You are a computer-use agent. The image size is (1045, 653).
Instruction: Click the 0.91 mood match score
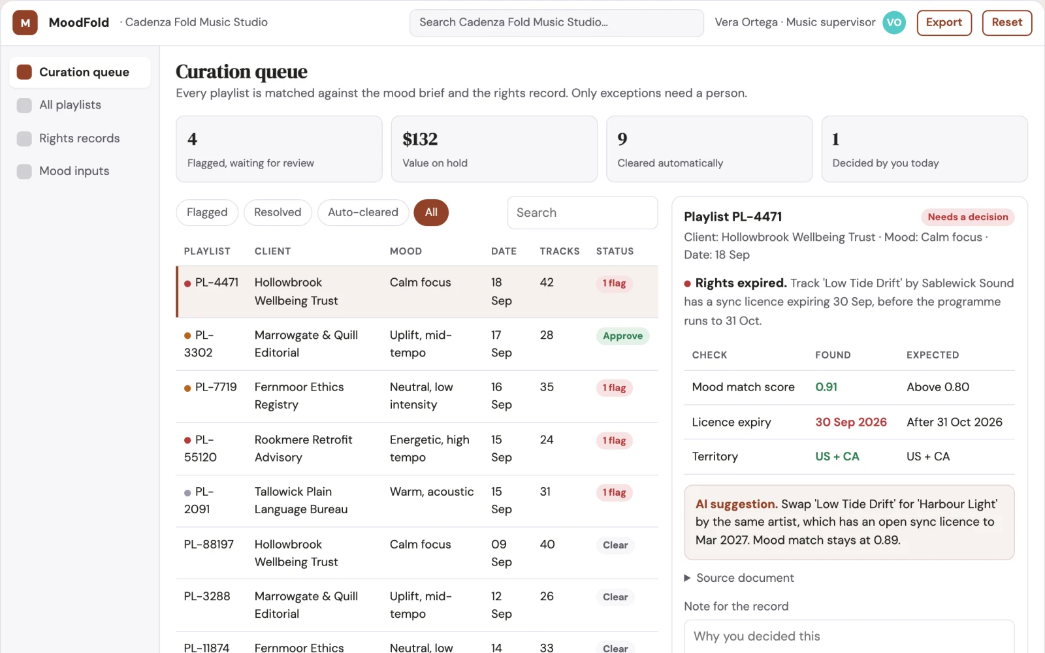coord(826,387)
